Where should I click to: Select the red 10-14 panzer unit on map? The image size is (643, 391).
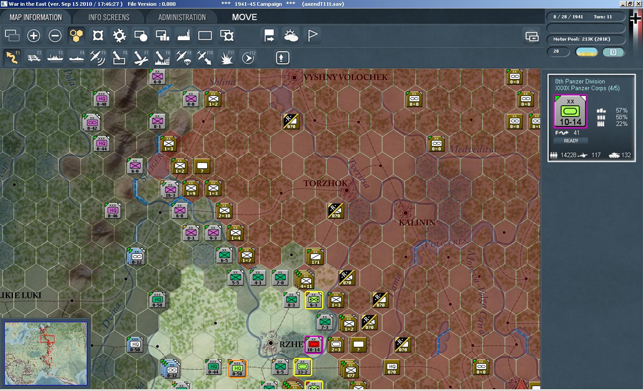[x=314, y=345]
